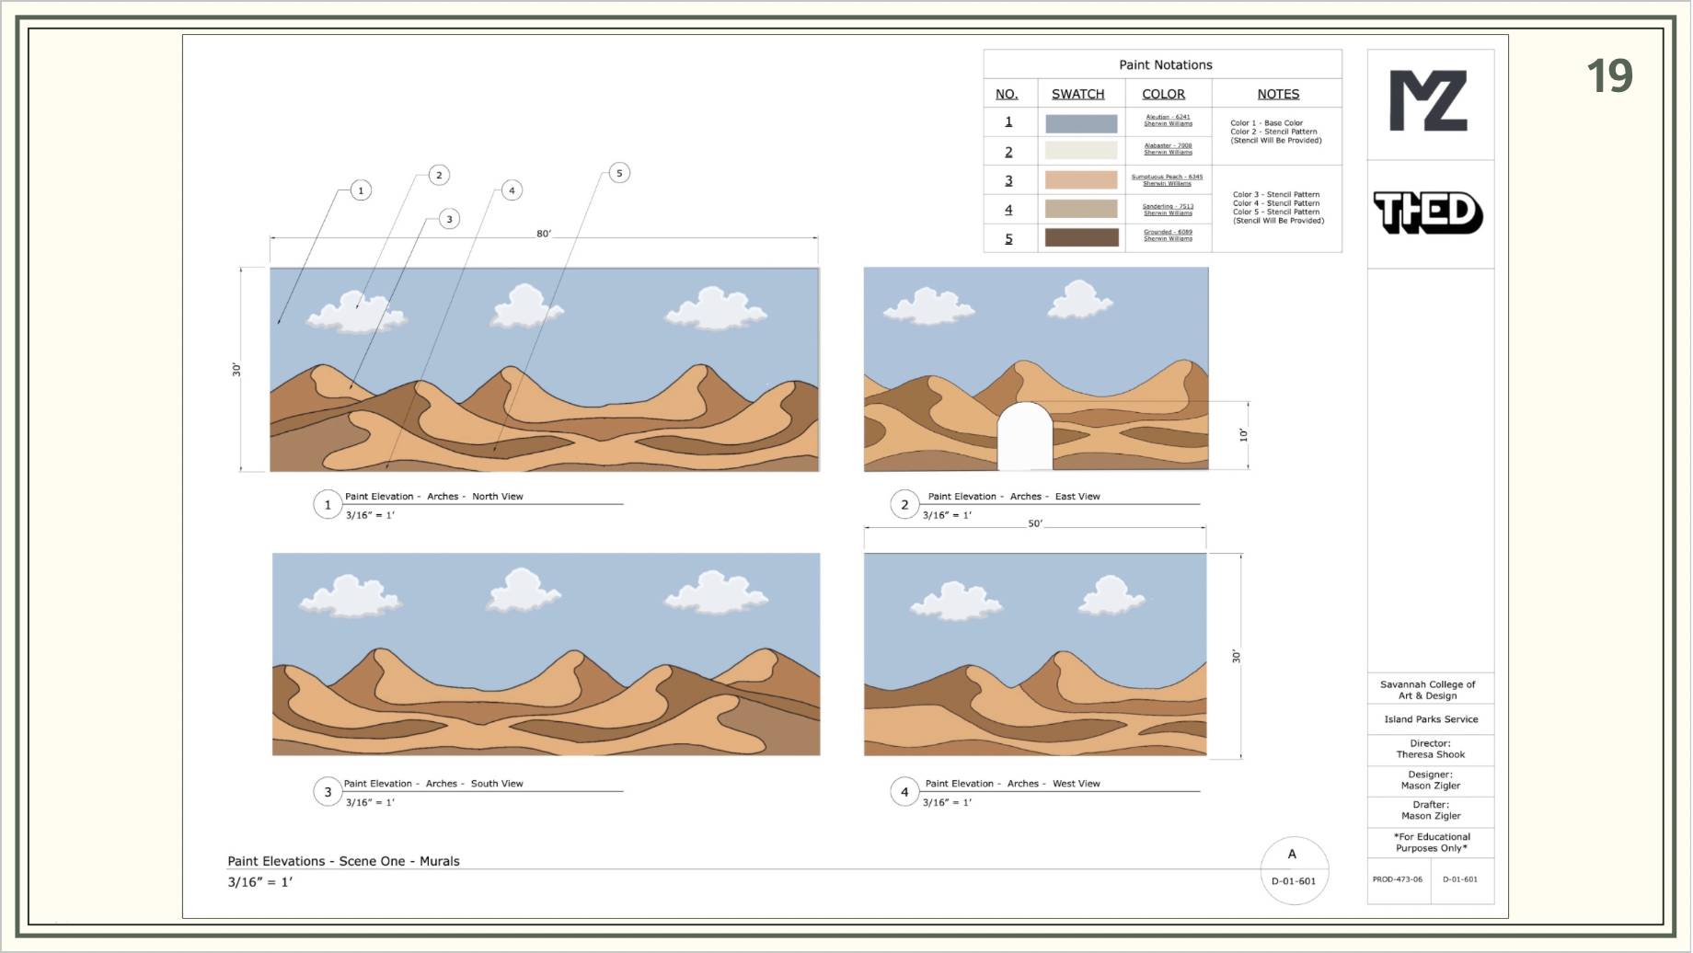Click the sheet tag circle 'A D-01-601'
This screenshot has height=953, width=1693.
[1294, 870]
